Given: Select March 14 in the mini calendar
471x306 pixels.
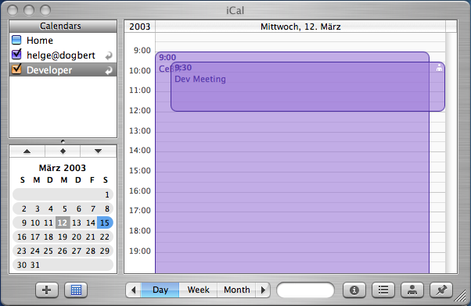Looking at the screenshot, I should 91,222.
